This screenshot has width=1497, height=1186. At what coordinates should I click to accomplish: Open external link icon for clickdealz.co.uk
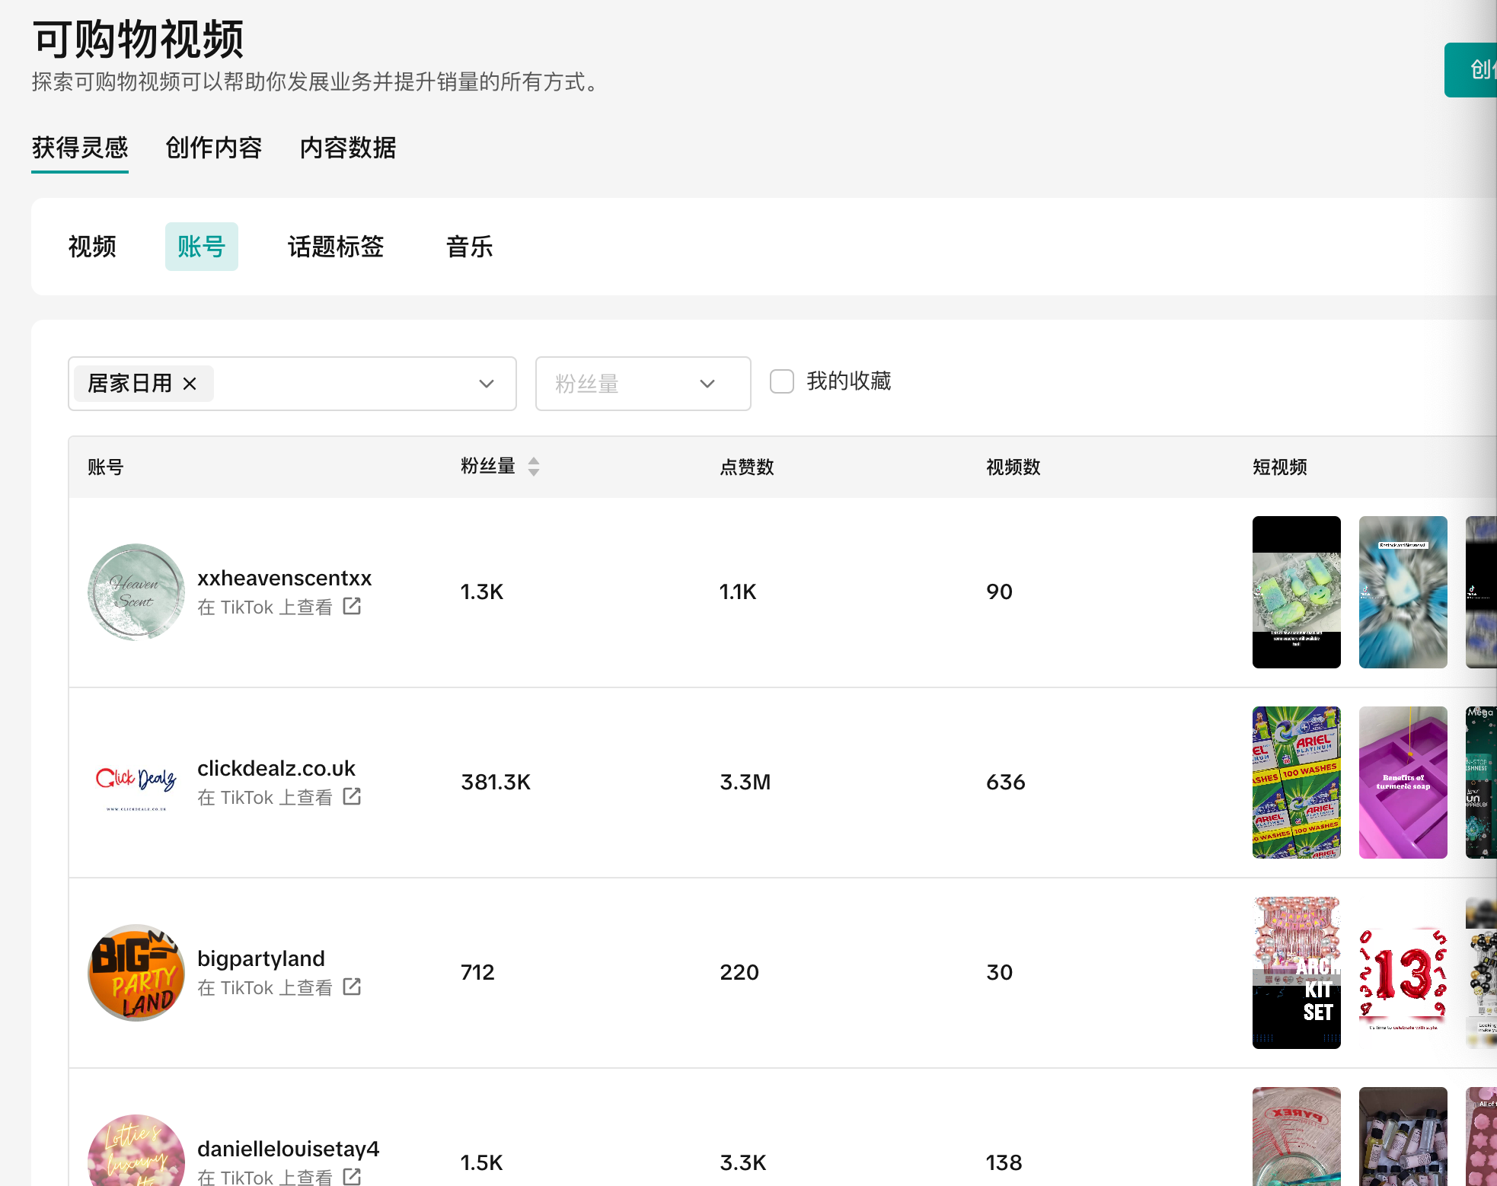(x=352, y=796)
